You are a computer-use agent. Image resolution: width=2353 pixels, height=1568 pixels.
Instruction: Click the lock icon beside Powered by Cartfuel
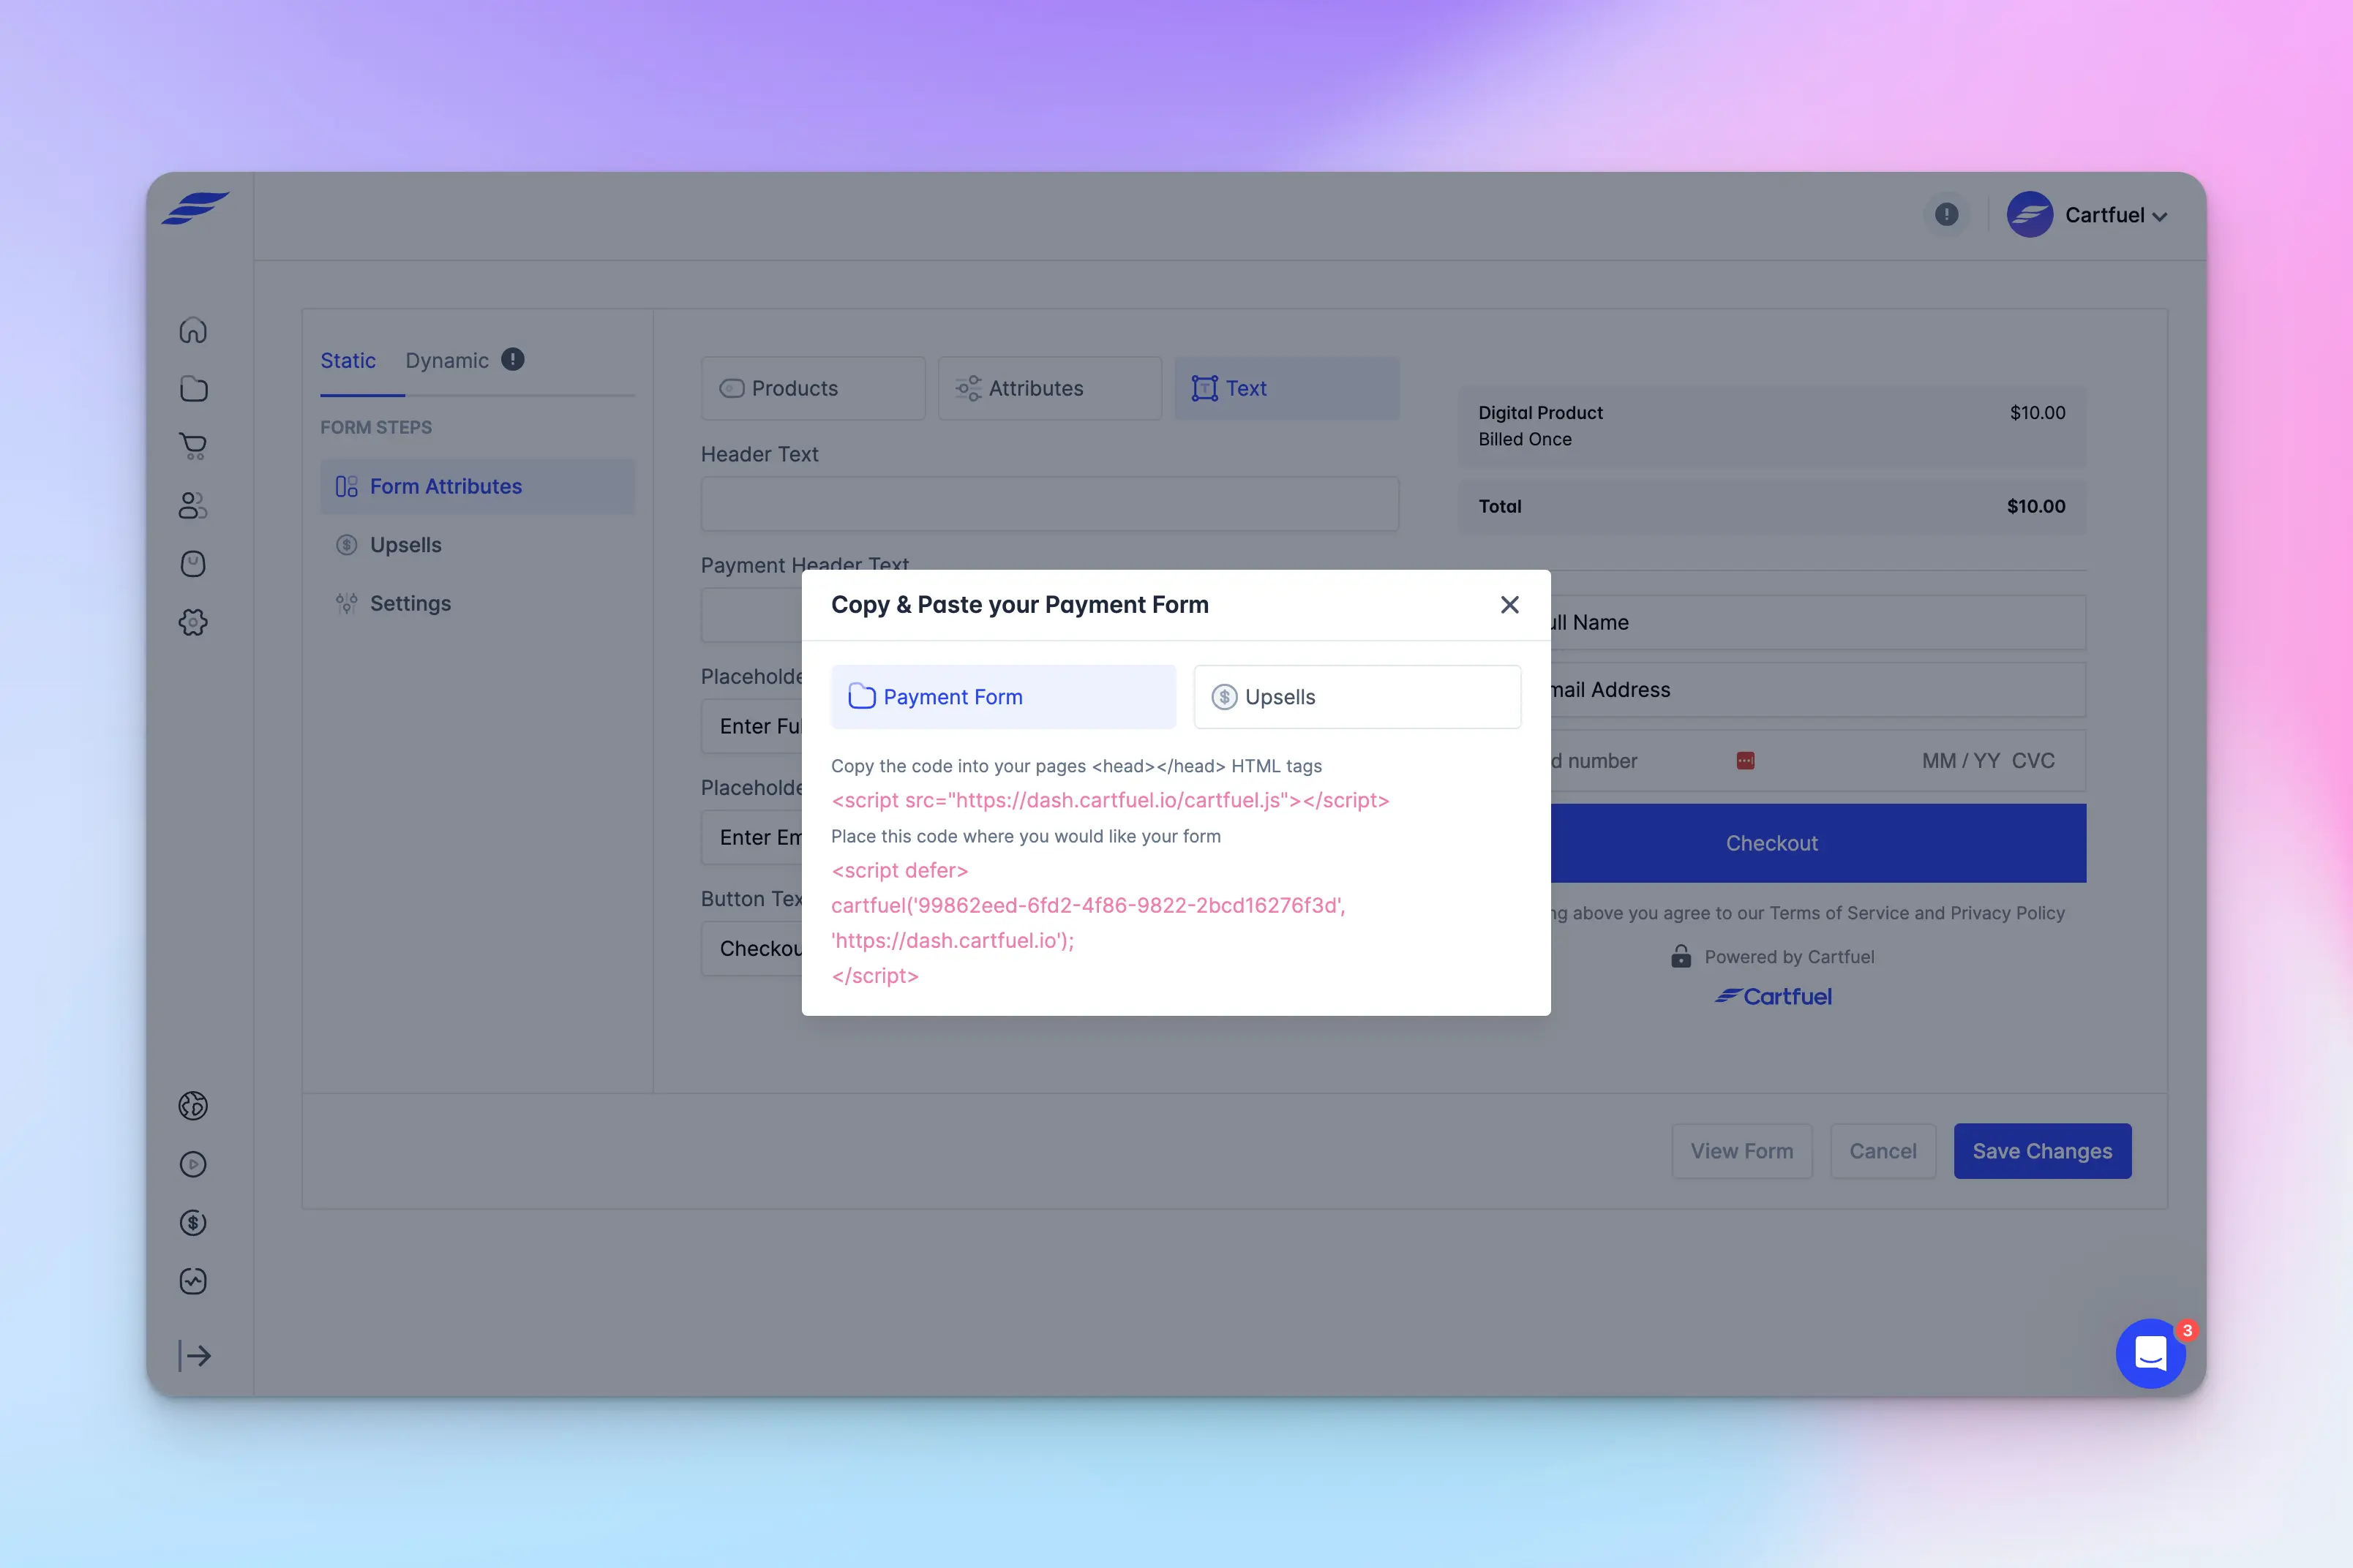[1681, 956]
